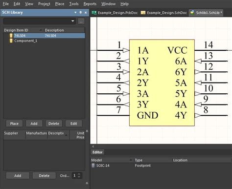Click the SchDoc file icon in tab

[x=143, y=13]
